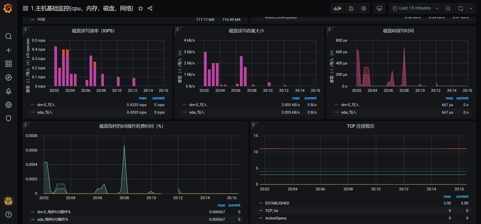Click info icon on 磁盘读写速率 panel
Image resolution: width=481 pixels, height=224 pixels.
pos(25,29)
